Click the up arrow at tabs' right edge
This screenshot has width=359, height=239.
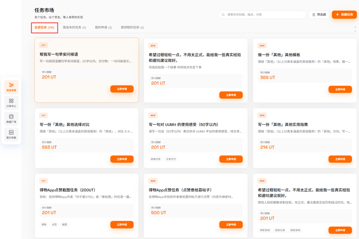[355, 27]
